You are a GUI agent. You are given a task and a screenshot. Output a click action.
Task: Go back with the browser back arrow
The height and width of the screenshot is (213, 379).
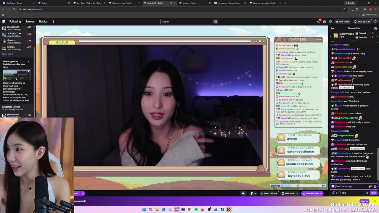point(3,9)
